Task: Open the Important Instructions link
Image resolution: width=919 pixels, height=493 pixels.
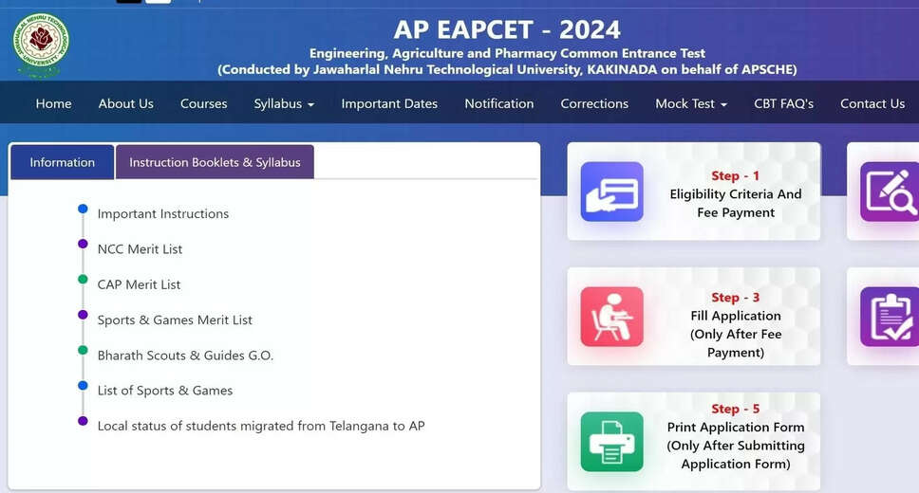Action: [163, 213]
